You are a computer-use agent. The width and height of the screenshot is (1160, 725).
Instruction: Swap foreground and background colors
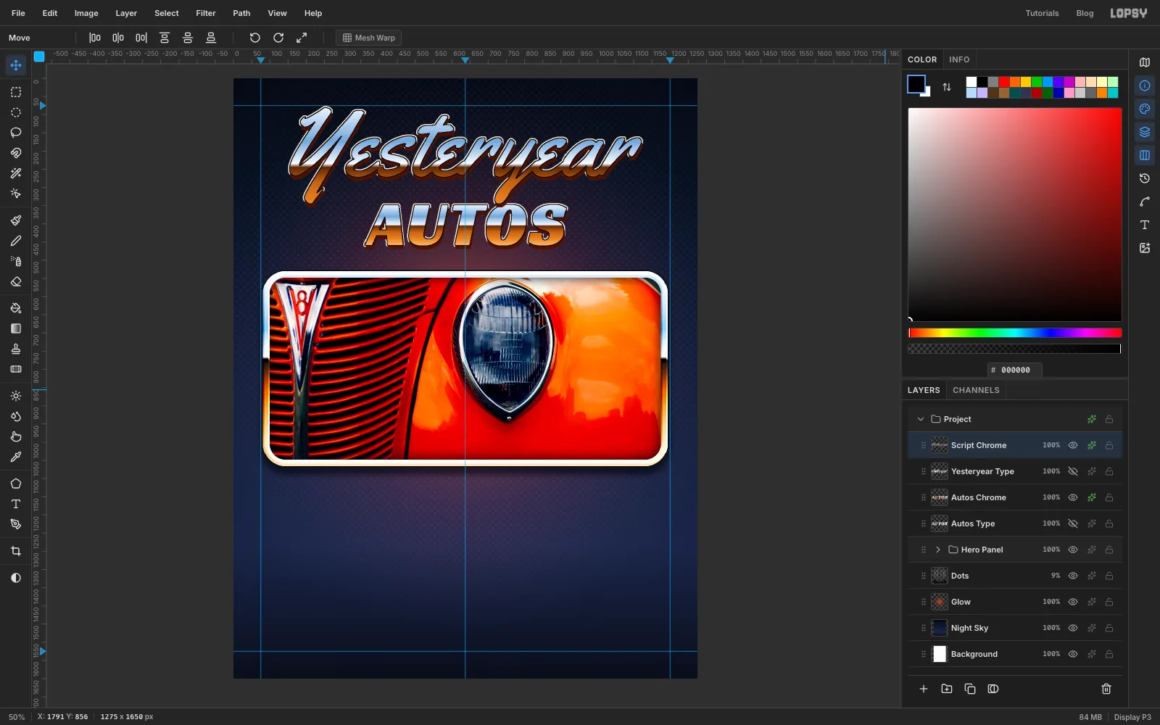click(947, 87)
